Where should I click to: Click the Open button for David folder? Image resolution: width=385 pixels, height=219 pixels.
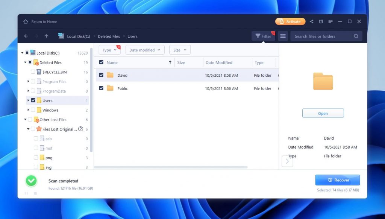(x=323, y=113)
